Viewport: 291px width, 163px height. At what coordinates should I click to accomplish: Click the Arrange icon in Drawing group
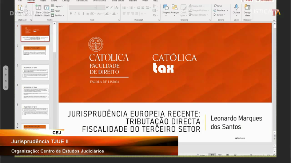[x=175, y=9]
